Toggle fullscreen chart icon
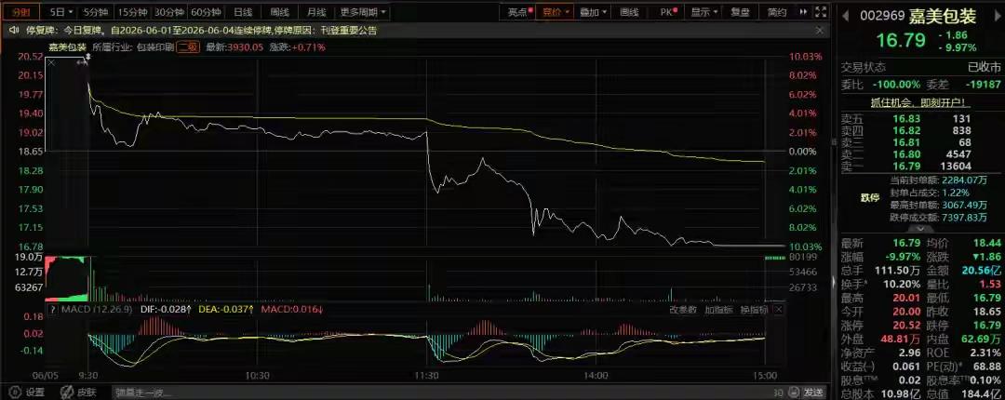Image resolution: width=1005 pixels, height=400 pixels. coord(821,11)
